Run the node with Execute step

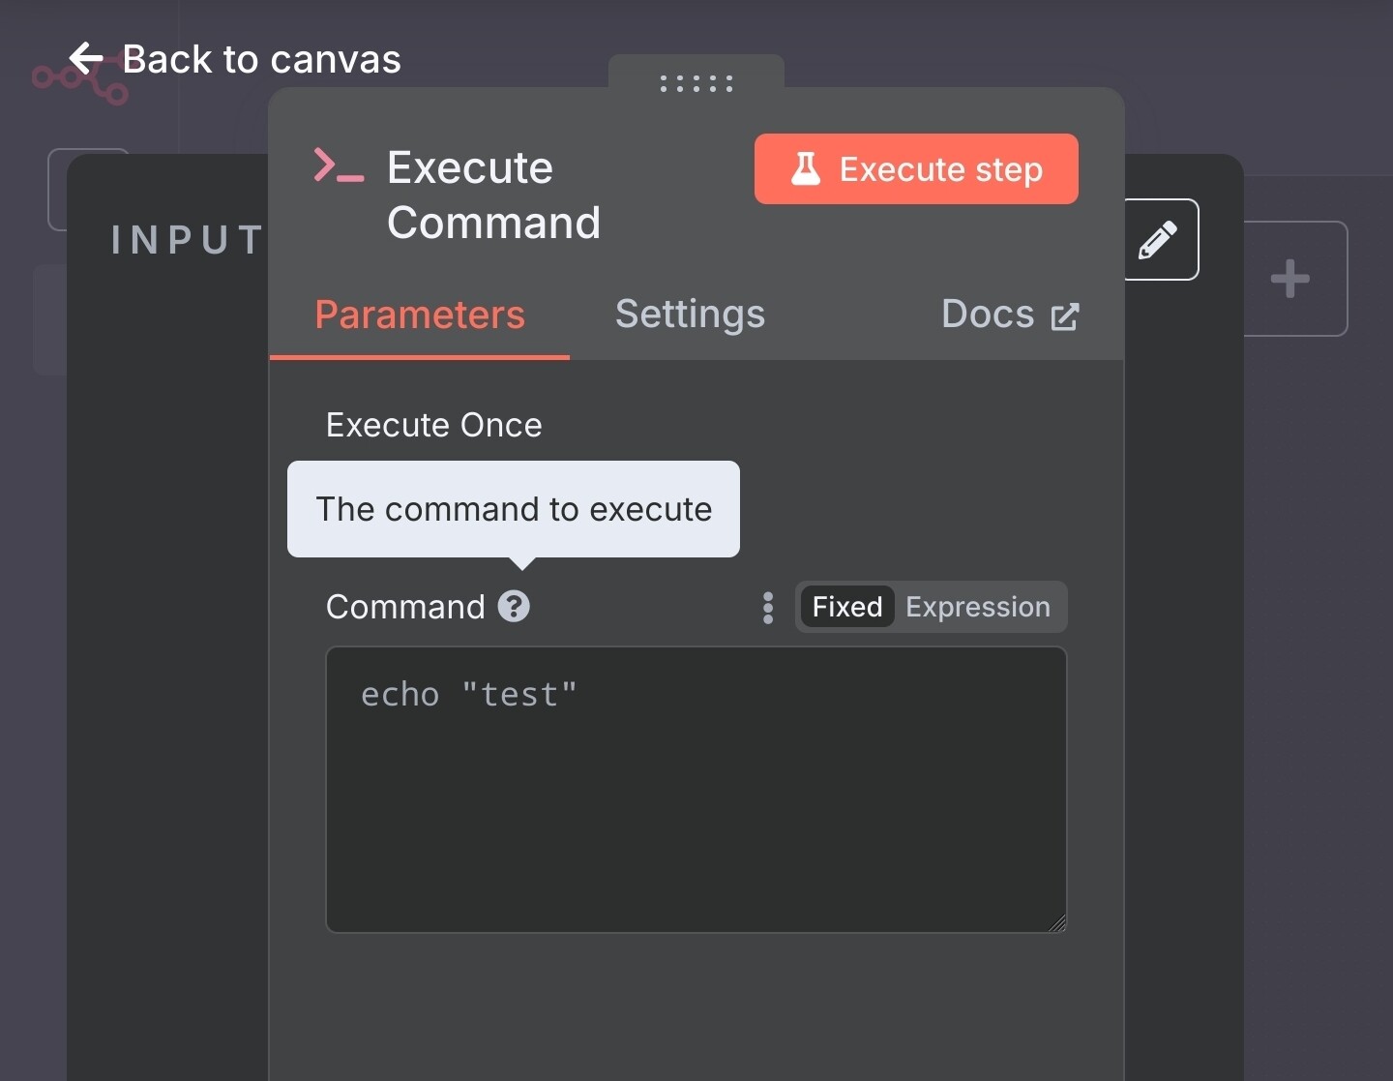pyautogui.click(x=916, y=169)
